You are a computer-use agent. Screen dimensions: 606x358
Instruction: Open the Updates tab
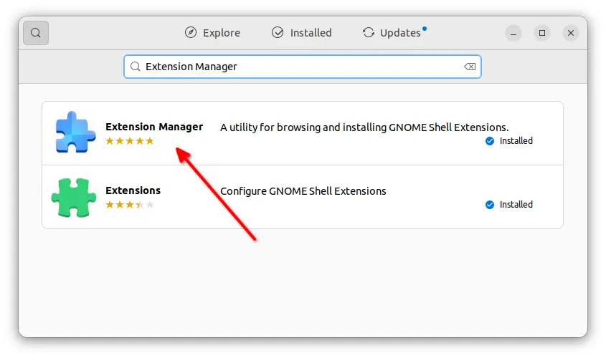(394, 33)
